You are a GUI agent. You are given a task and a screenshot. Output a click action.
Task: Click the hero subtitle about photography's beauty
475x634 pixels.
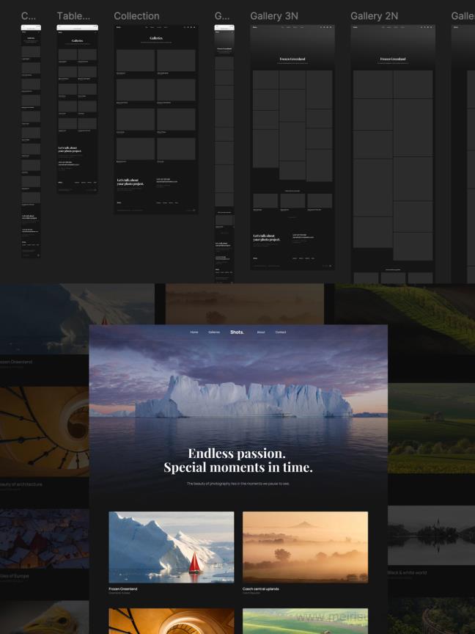point(237,484)
